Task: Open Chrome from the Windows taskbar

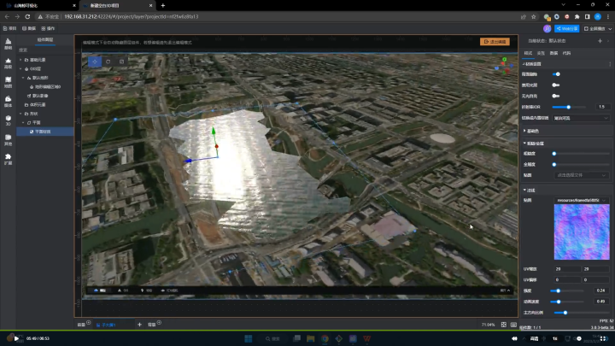Action: tap(325, 338)
